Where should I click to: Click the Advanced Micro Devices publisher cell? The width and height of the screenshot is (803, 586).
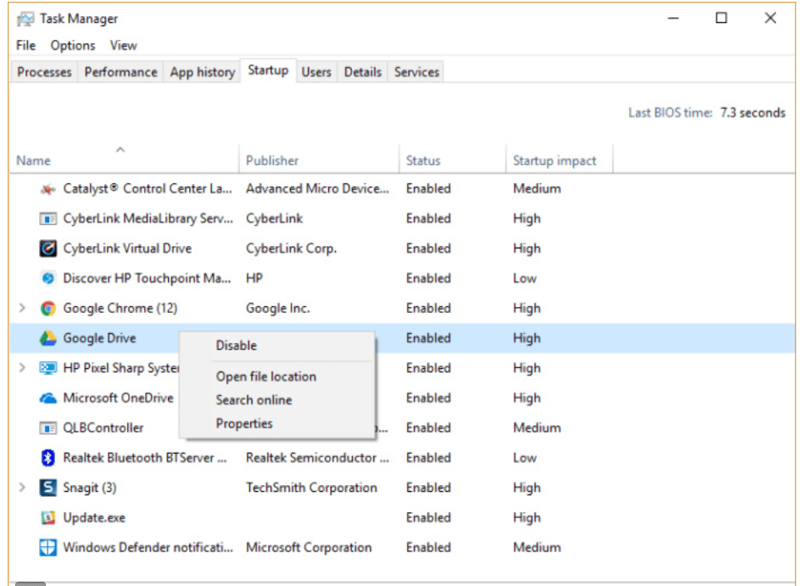point(317,189)
